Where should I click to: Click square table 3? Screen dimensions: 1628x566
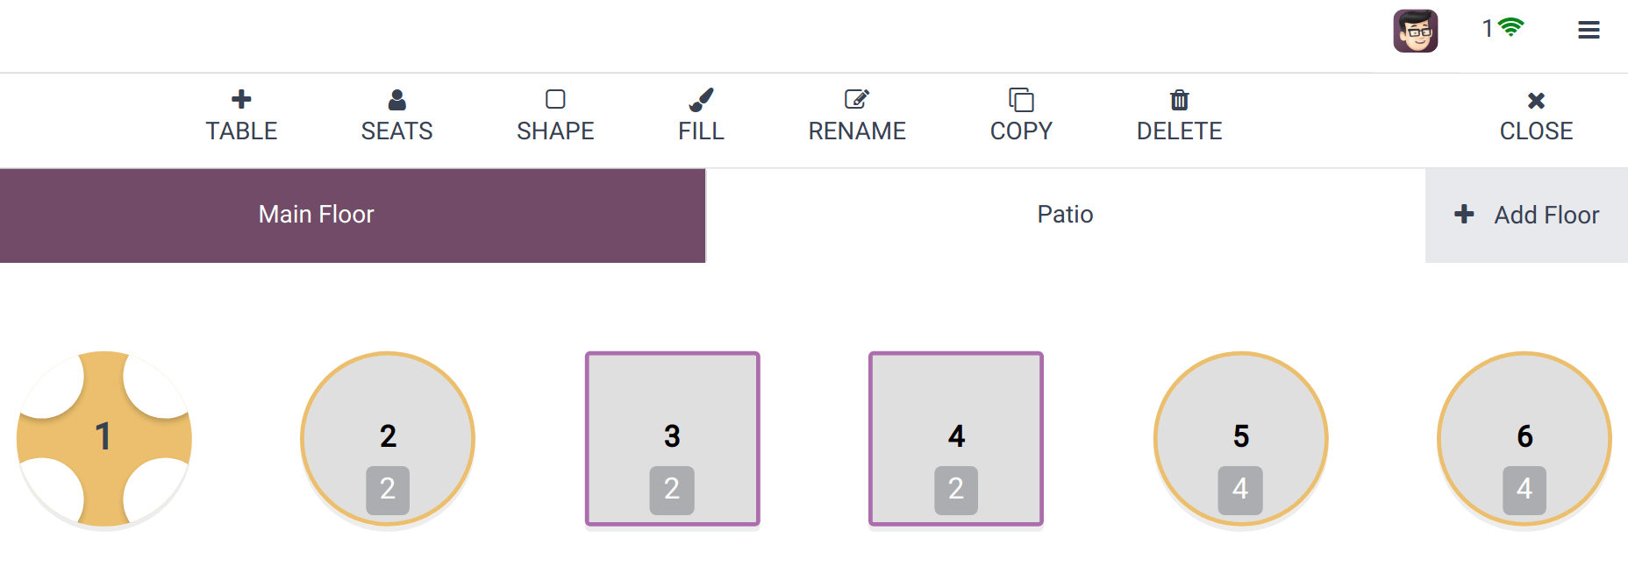pyautogui.click(x=672, y=439)
